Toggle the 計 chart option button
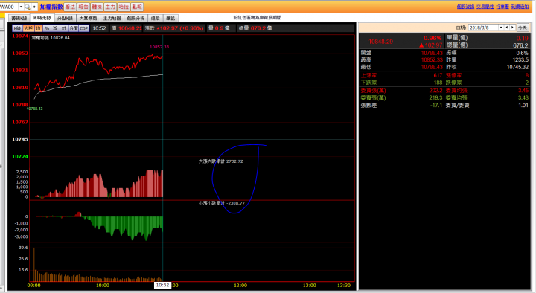 [x=63, y=28]
